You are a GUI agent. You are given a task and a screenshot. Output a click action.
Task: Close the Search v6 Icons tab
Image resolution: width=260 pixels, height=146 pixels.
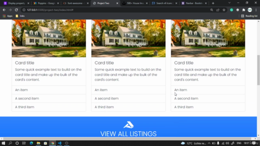(176, 3)
